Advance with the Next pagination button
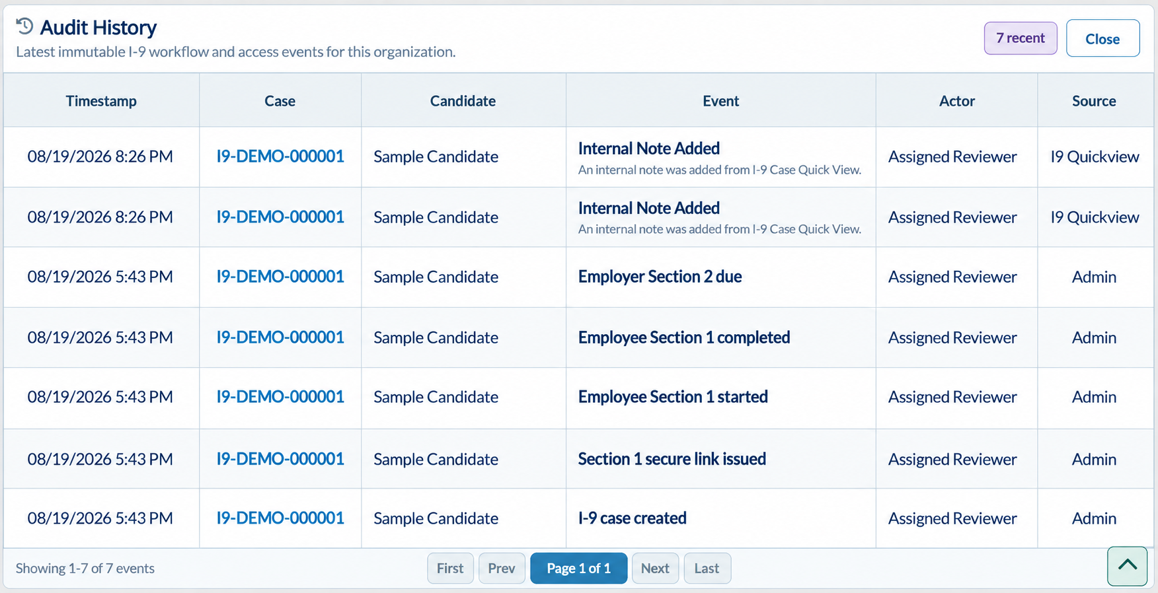1158x593 pixels. pyautogui.click(x=655, y=568)
